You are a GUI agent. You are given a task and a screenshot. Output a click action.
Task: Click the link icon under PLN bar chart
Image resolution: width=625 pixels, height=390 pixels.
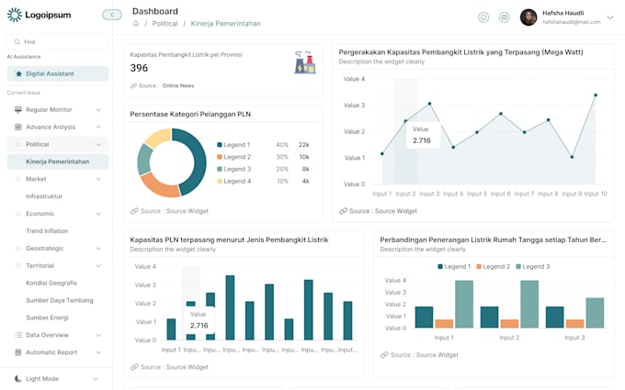click(x=134, y=367)
